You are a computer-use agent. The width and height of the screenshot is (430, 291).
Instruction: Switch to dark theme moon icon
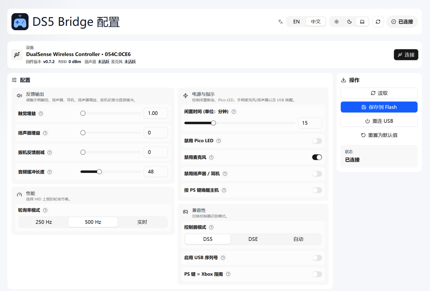click(349, 22)
